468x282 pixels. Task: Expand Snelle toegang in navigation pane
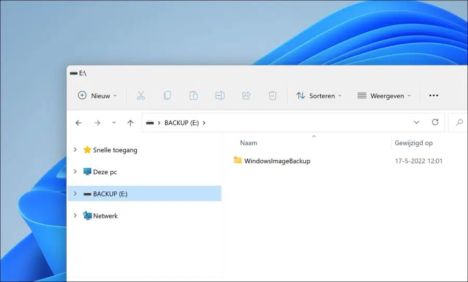[75, 149]
